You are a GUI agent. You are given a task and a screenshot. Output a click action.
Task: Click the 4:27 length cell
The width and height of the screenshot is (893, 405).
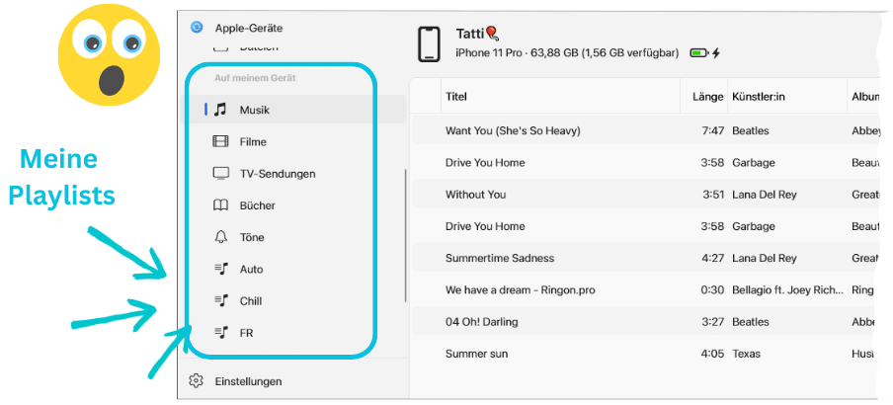point(712,258)
